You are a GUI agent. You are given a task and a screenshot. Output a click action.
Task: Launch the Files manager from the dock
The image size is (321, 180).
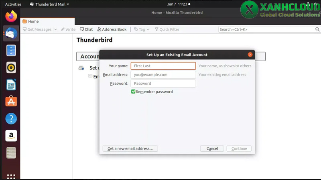coord(11,50)
